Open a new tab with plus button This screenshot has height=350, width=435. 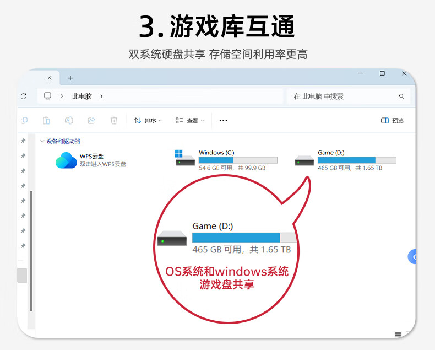point(70,78)
